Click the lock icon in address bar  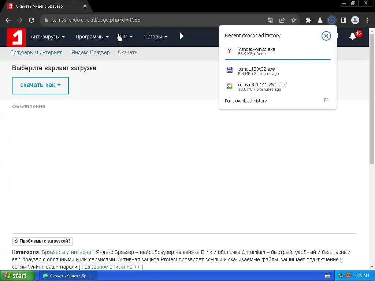coord(46,20)
